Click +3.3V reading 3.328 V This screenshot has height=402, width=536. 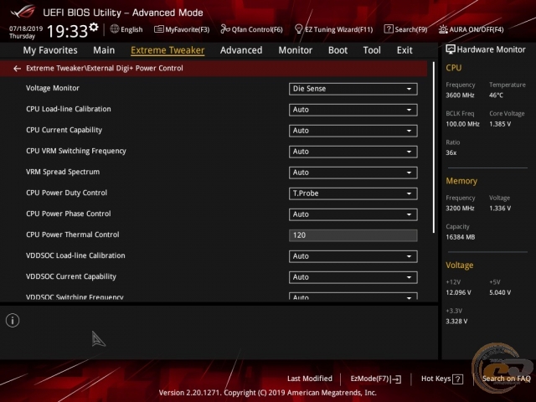(456, 322)
